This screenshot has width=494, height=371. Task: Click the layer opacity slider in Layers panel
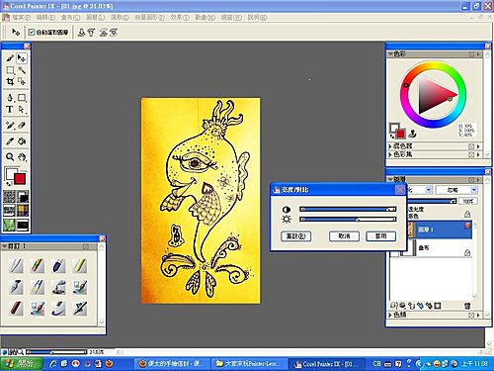pos(433,201)
